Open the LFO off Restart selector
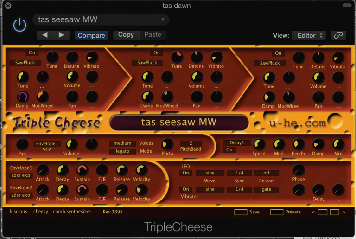The image size is (356, 239). 267,173
